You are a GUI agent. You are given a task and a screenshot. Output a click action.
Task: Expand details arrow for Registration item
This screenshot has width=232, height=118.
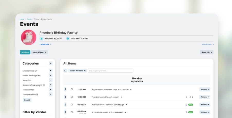[x=131, y=89]
